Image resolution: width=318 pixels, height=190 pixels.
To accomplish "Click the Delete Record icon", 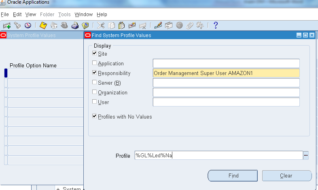I will pyautogui.click(x=142, y=25).
